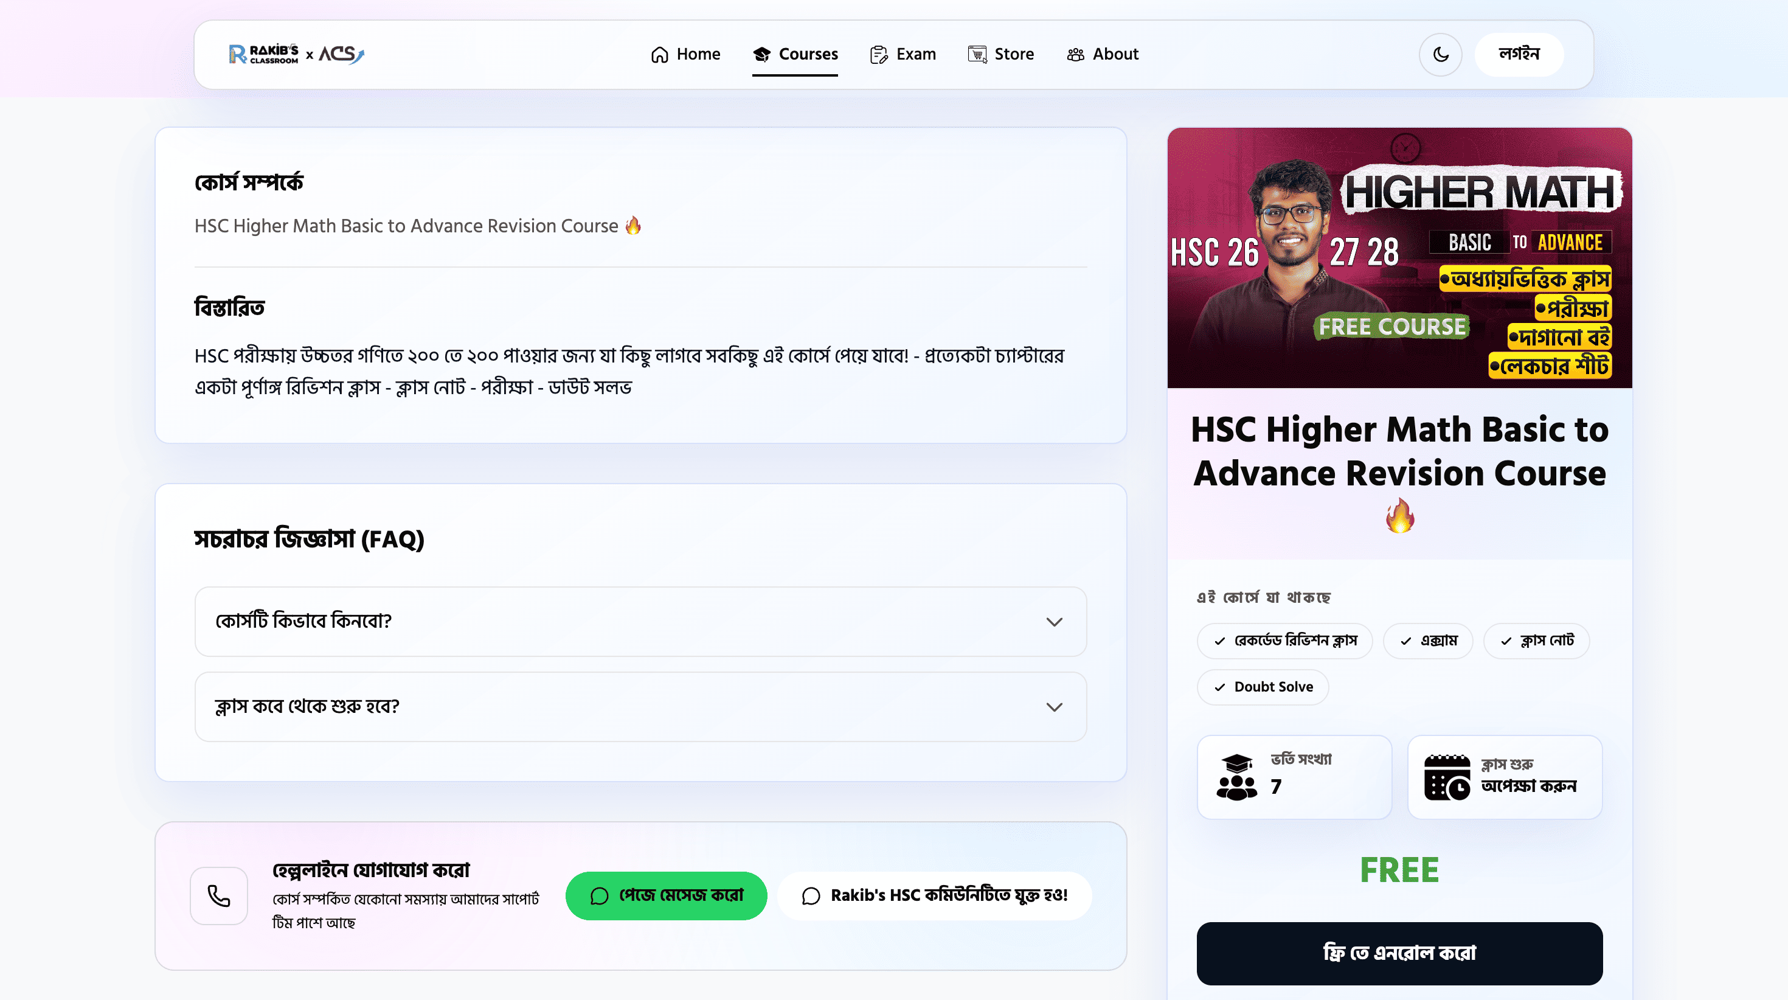Go to the Home menu item
Screen dimensions: 1788x1000
(685, 54)
